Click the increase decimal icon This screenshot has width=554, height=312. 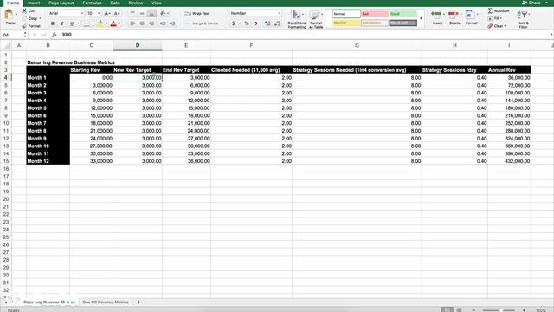267,23
